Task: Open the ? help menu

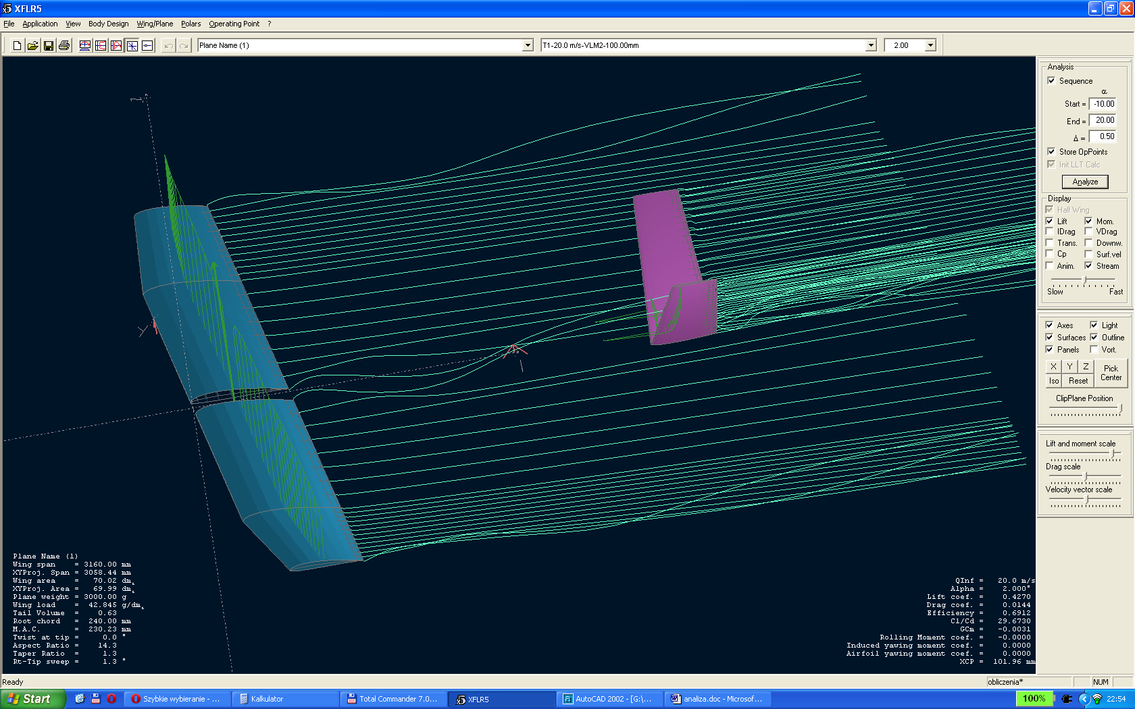Action: coord(269,24)
